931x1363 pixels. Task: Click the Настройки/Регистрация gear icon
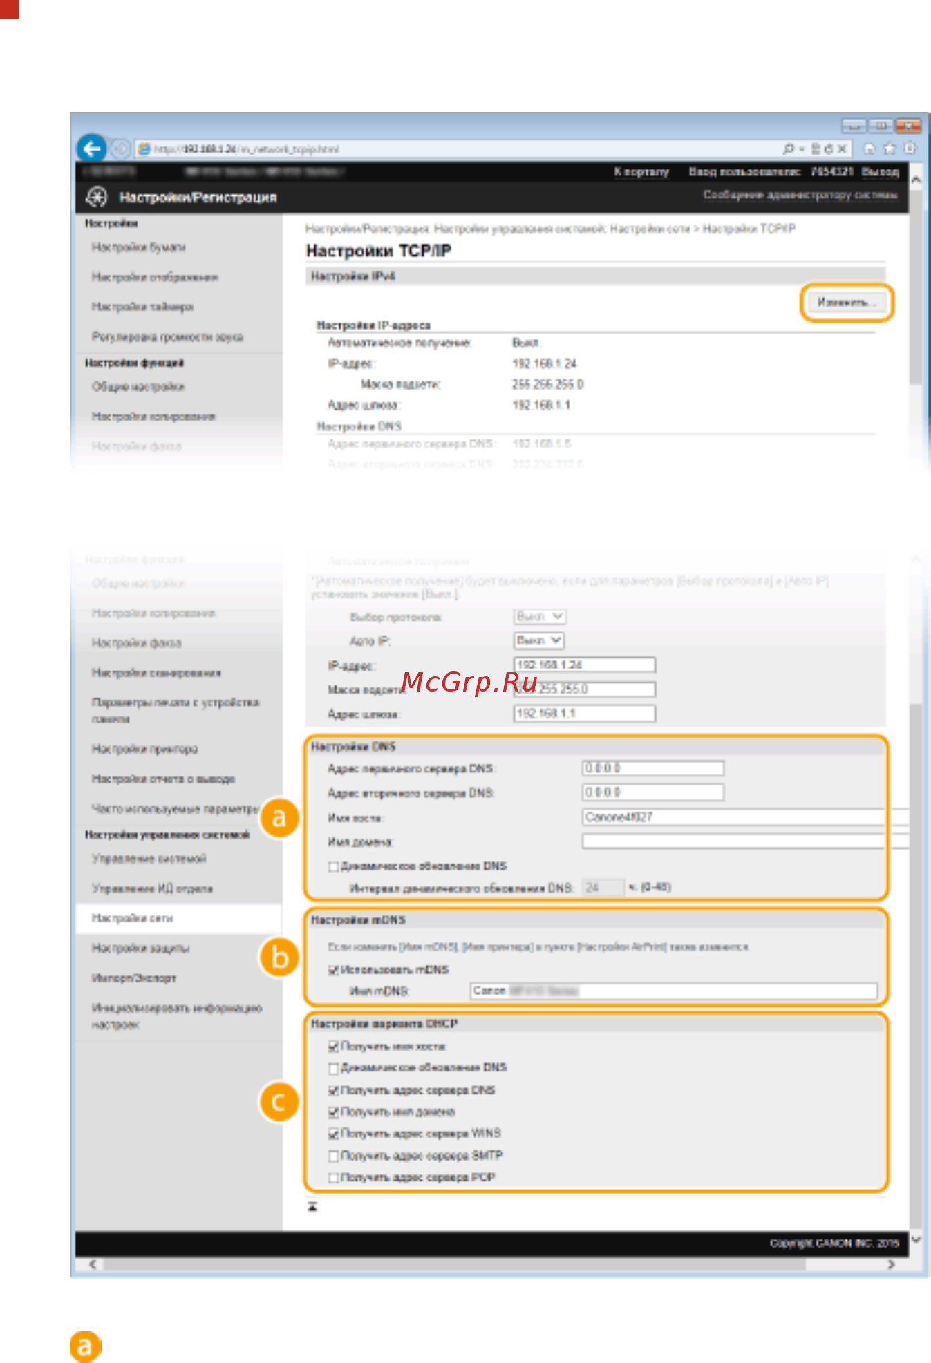96,197
